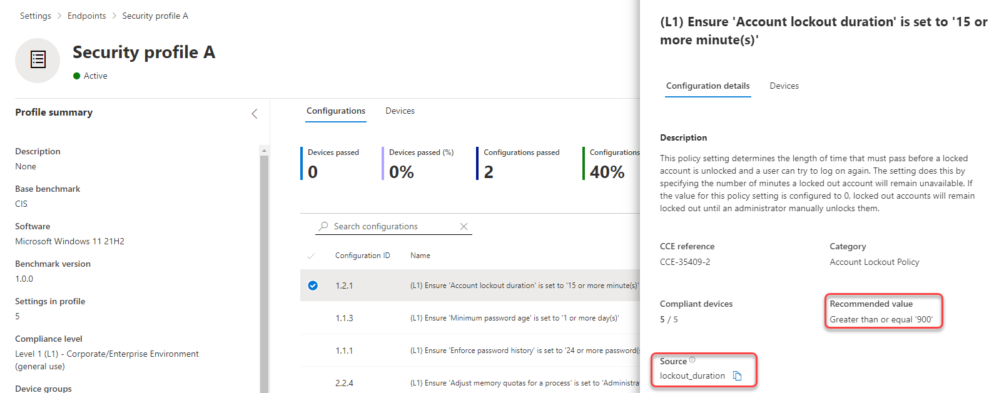
Task: Open the Configuration details tab
Action: 707,86
